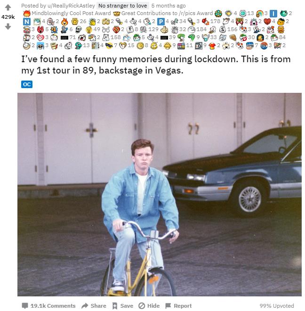Open the 19.1k Comments section
Image resolution: width=305 pixels, height=311 pixels.
(x=48, y=306)
